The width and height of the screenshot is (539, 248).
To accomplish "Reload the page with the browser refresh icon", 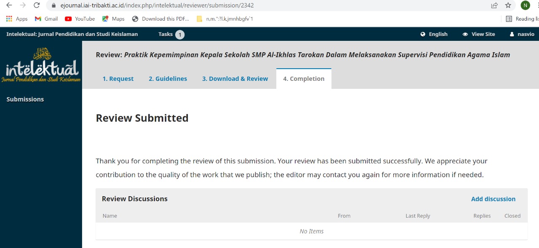I will 37,5.
